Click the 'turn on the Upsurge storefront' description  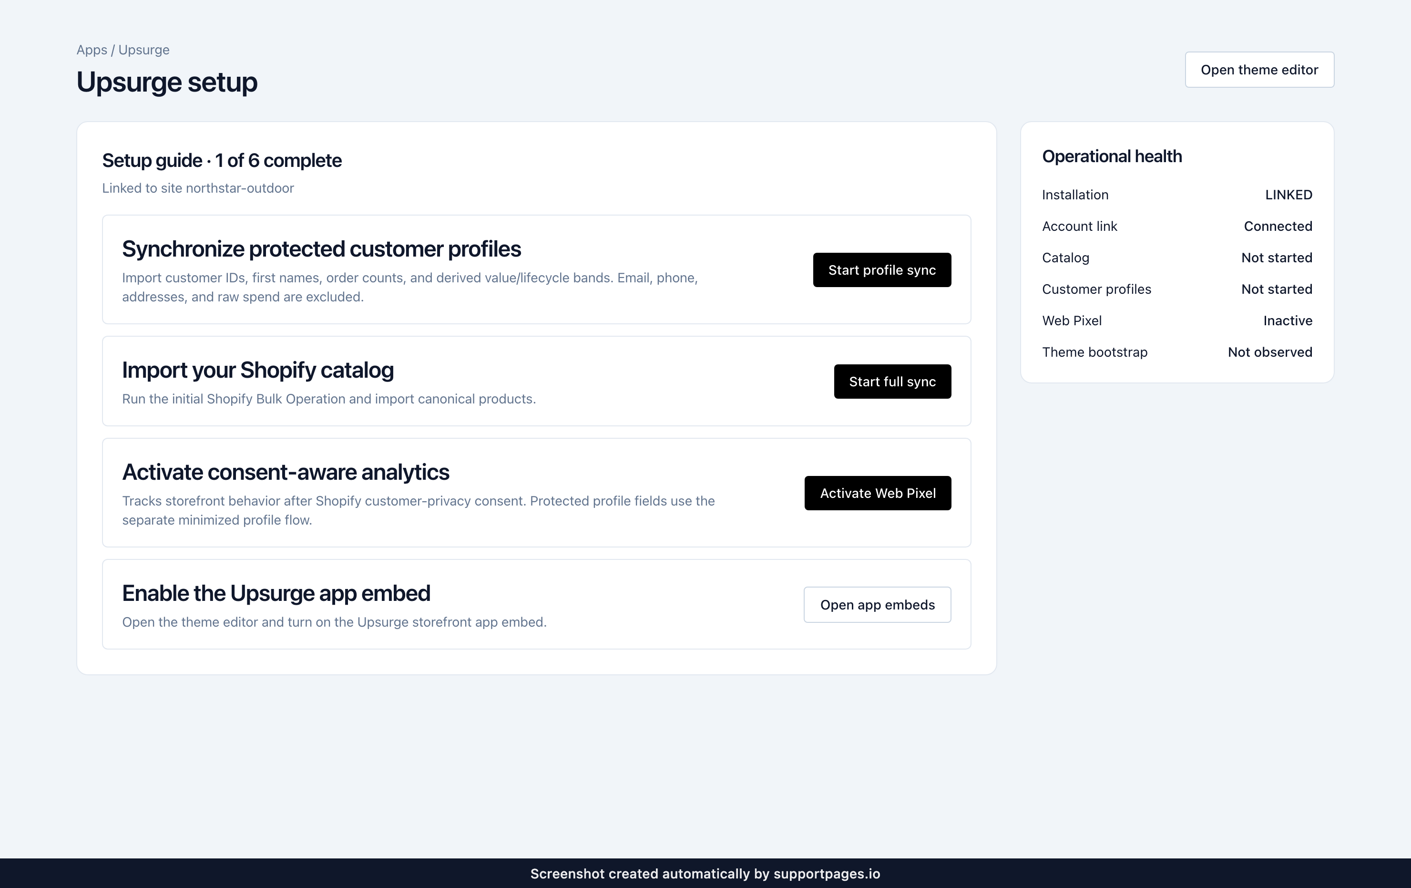335,622
